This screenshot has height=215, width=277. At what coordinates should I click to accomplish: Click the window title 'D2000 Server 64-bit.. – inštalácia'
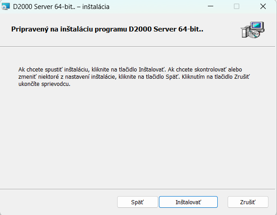(61, 7)
